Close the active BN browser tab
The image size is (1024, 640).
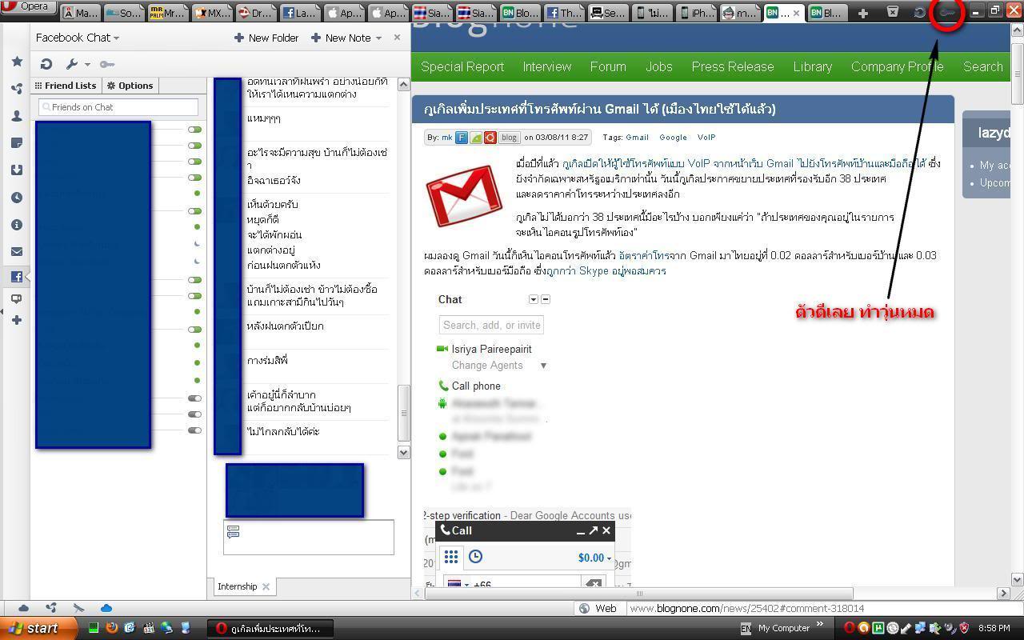point(796,13)
